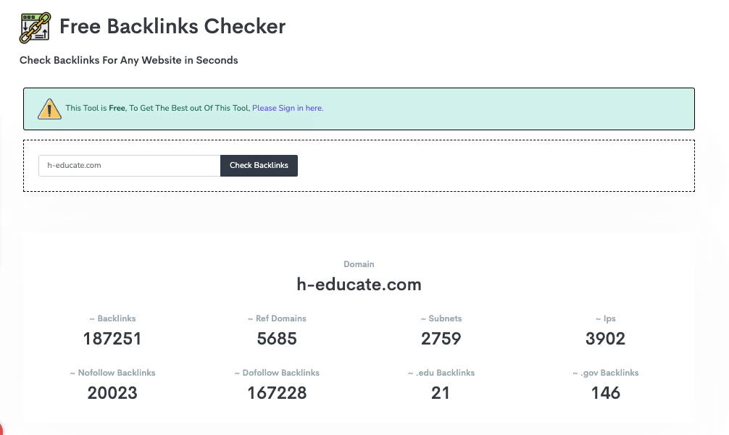Focus the domain input field
Viewport: 729px width, 435px height.
point(129,165)
